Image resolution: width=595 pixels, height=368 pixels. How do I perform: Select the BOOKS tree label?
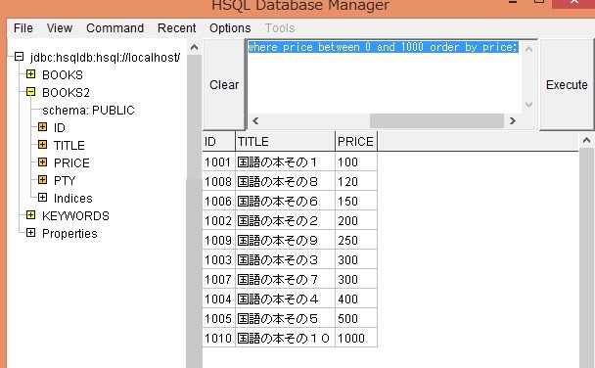click(x=63, y=75)
